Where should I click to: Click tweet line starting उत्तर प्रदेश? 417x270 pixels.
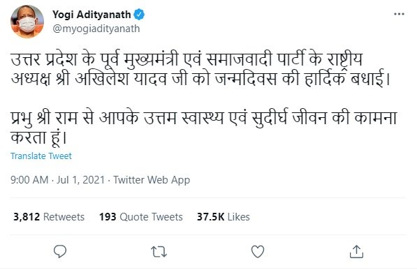(186, 59)
